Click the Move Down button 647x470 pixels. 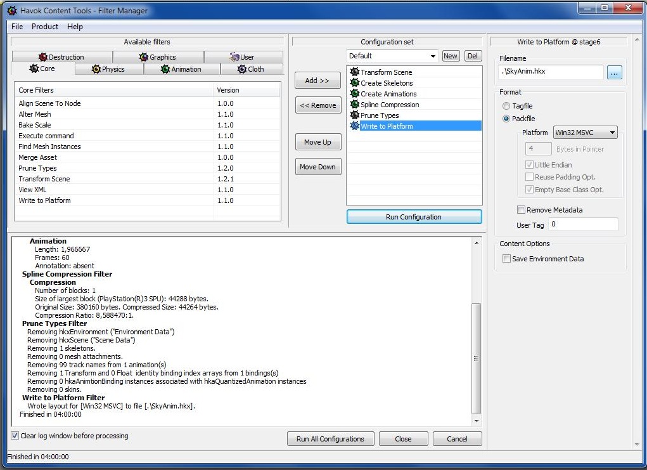(x=317, y=167)
